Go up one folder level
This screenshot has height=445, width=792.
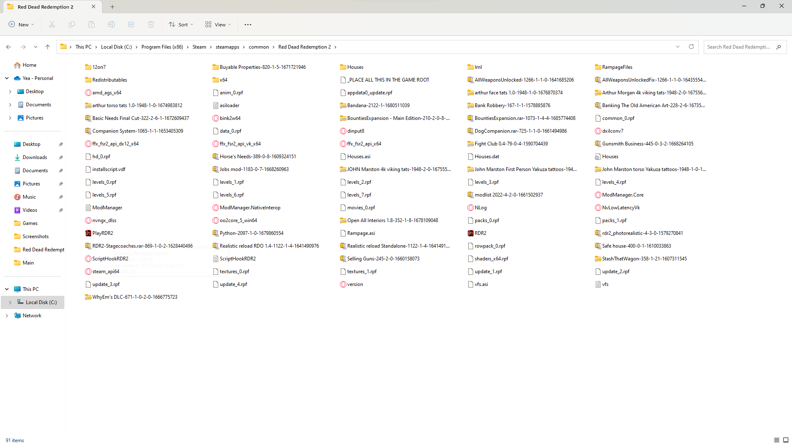point(47,47)
